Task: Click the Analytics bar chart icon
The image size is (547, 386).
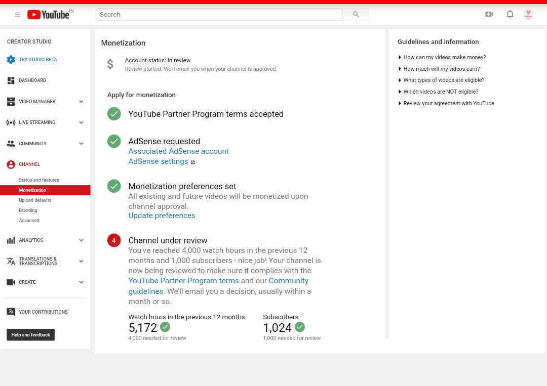Action: click(11, 240)
